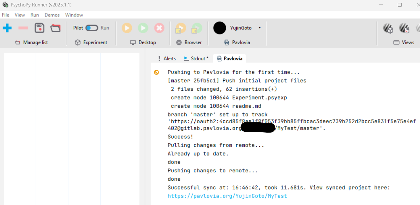
Task: Open the Window menu
Action: click(74, 15)
